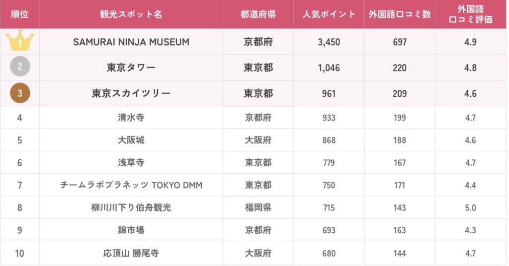The width and height of the screenshot is (509, 266).
Task: Click the gold crown rank 1 icon
Action: (x=19, y=42)
